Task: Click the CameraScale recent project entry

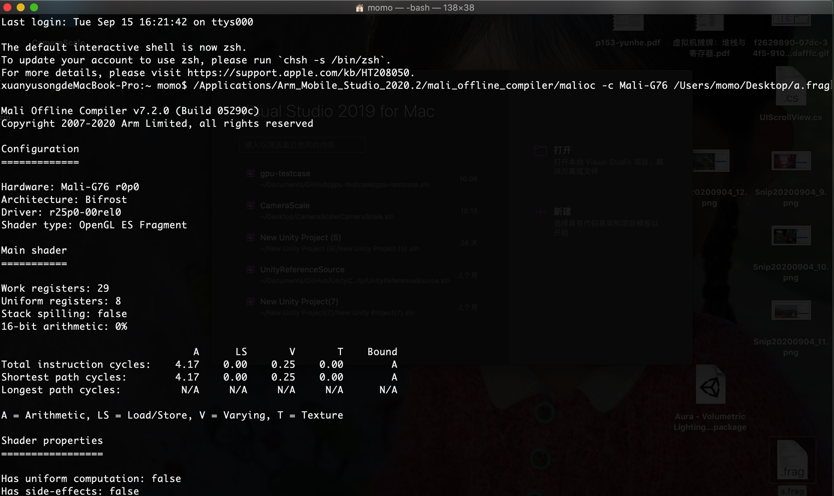Action: click(285, 206)
